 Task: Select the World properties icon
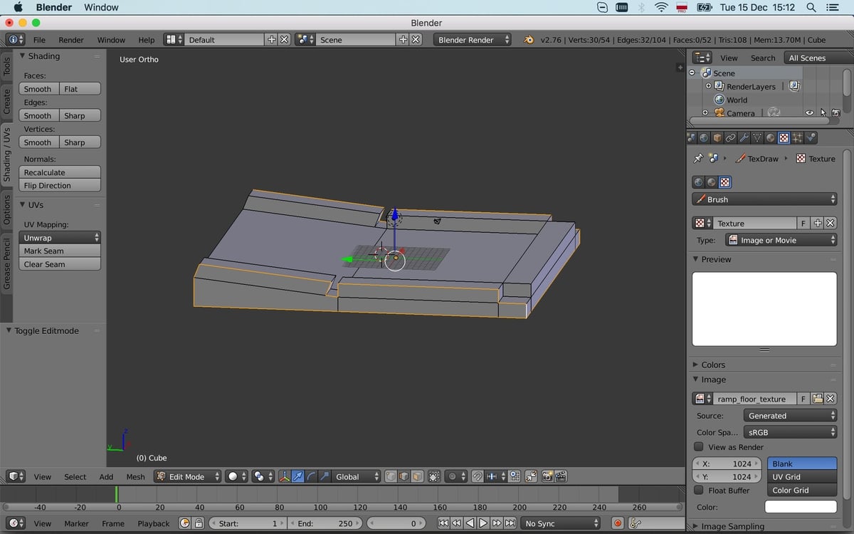point(702,137)
